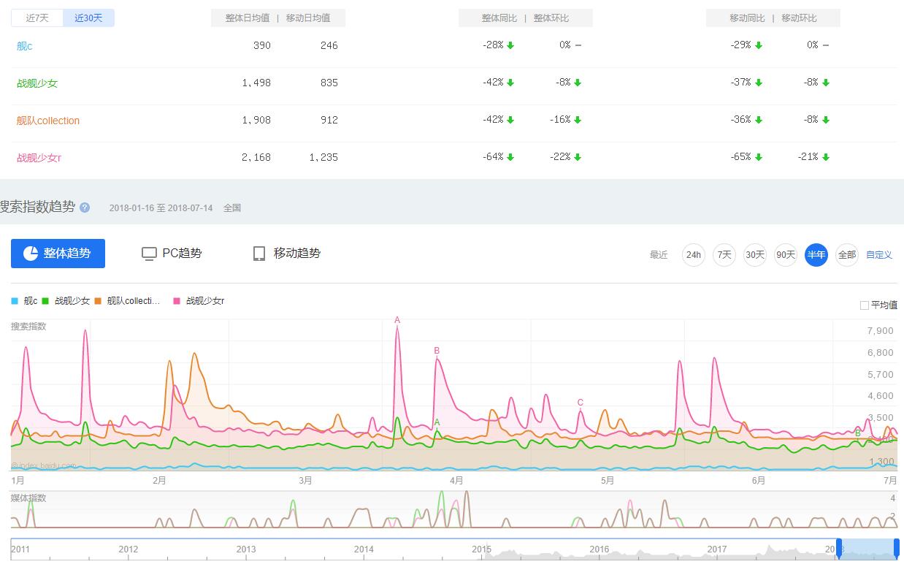The width and height of the screenshot is (904, 567).
Task: Toggle the orange 舰队collection legend marker
Action: pyautogui.click(x=98, y=301)
